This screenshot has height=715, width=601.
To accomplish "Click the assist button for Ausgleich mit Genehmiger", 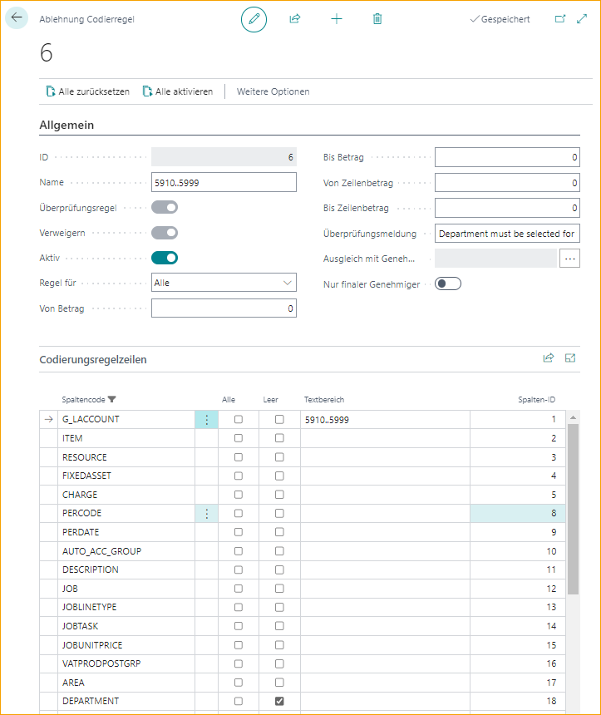I will pos(569,259).
